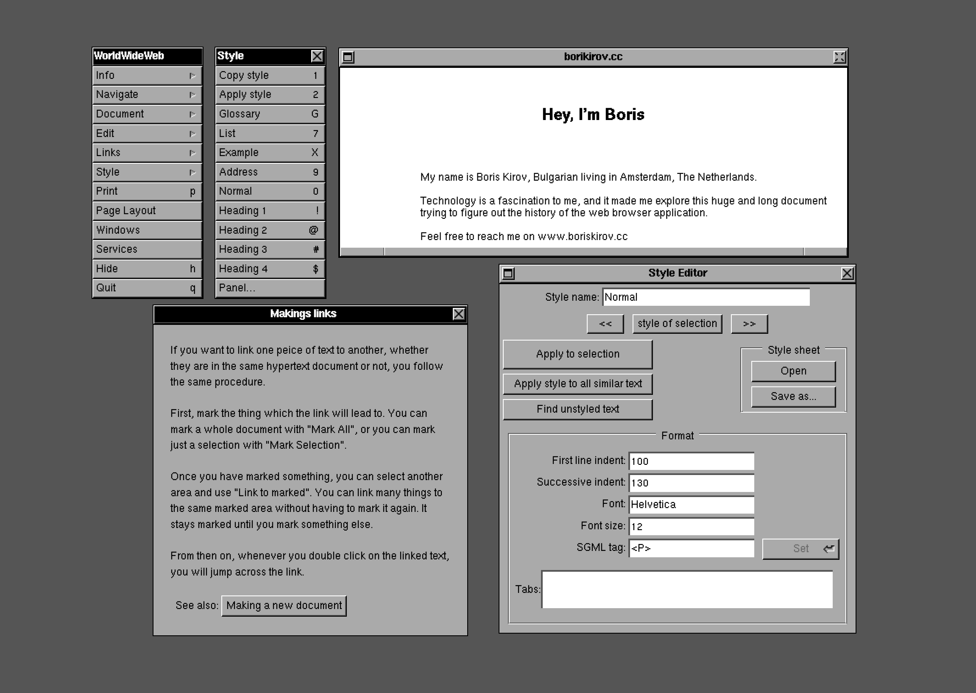Go to previous style with << button
Screen dimensions: 976x693
[x=605, y=324]
